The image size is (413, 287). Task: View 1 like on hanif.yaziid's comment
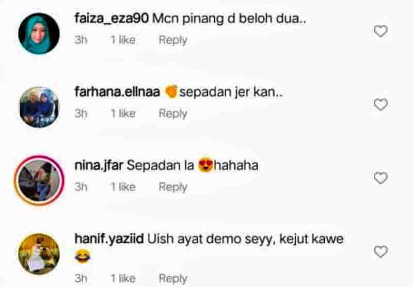(x=123, y=278)
